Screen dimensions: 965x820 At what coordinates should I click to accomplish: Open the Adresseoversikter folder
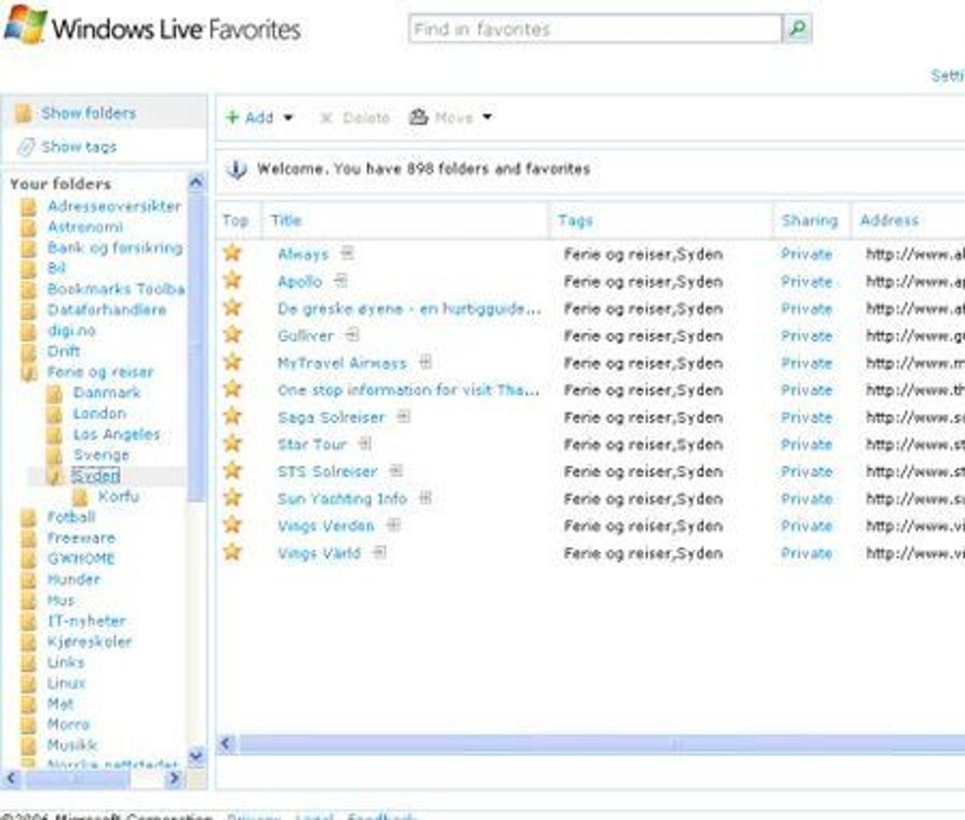point(114,207)
